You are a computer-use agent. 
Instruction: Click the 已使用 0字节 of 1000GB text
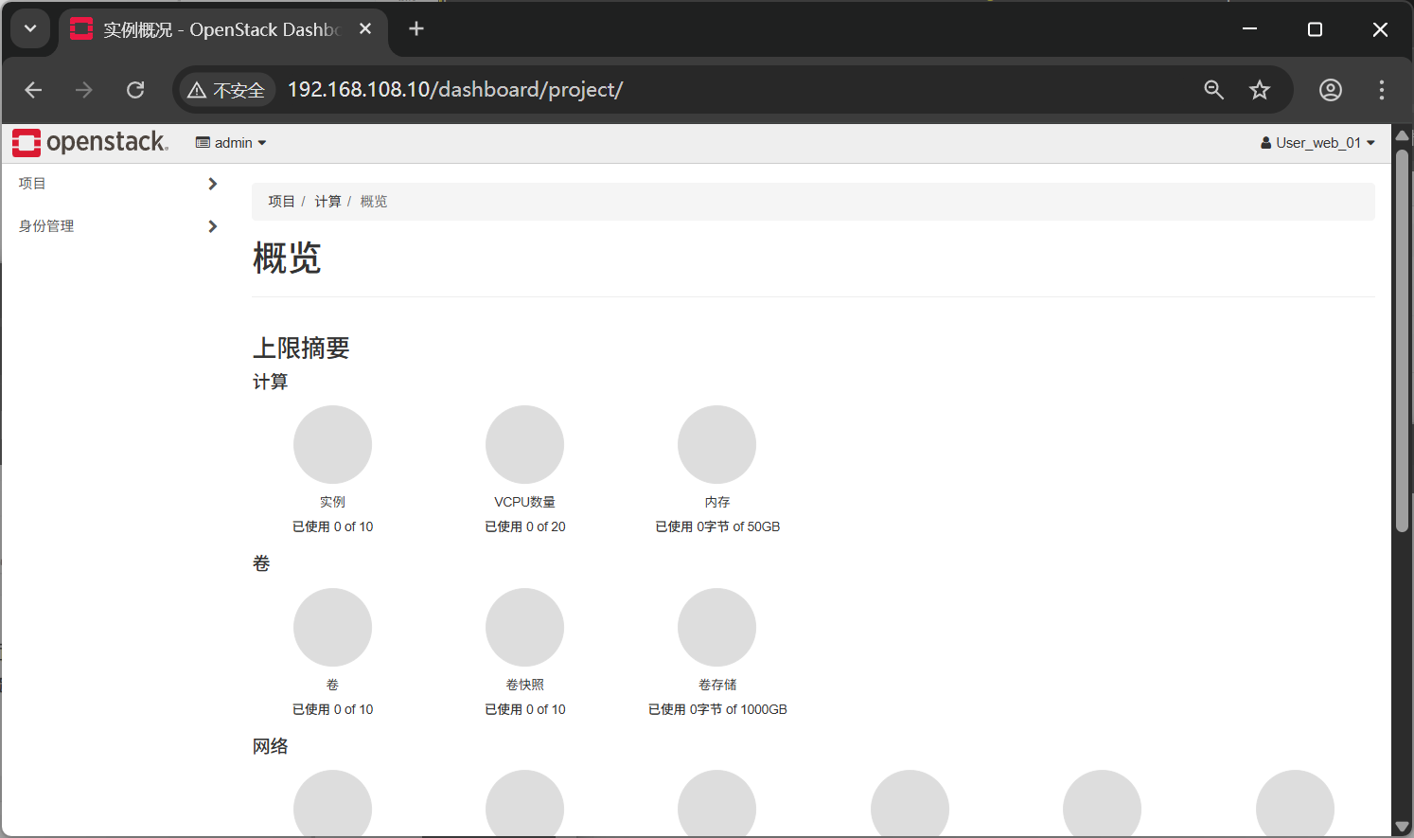point(717,709)
